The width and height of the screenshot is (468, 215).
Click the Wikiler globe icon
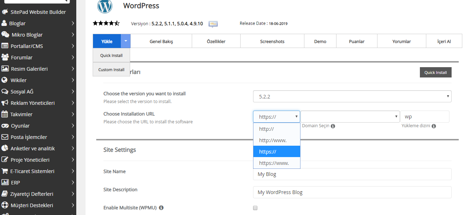click(x=4, y=80)
